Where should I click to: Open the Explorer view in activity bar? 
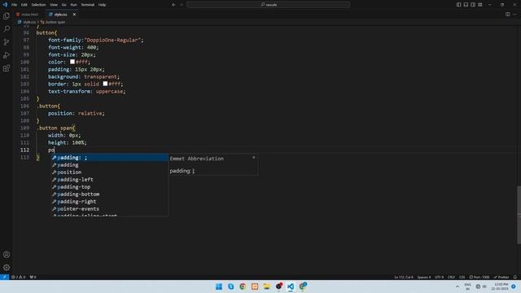coord(7,16)
